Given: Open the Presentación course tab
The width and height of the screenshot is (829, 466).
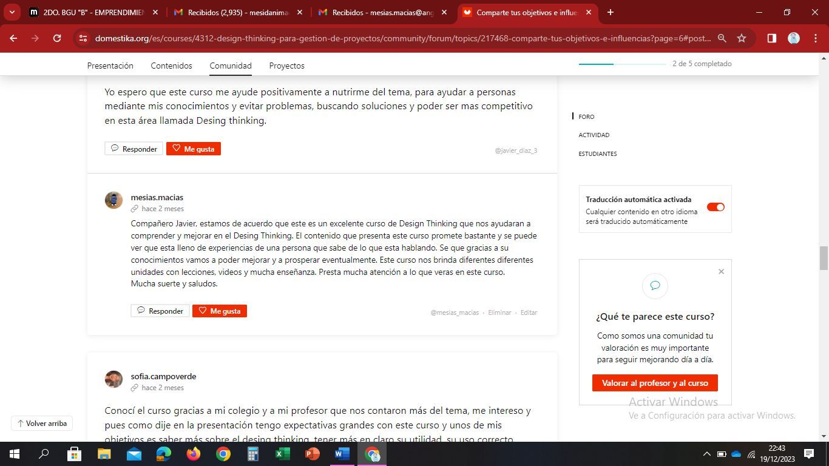Looking at the screenshot, I should tap(110, 66).
